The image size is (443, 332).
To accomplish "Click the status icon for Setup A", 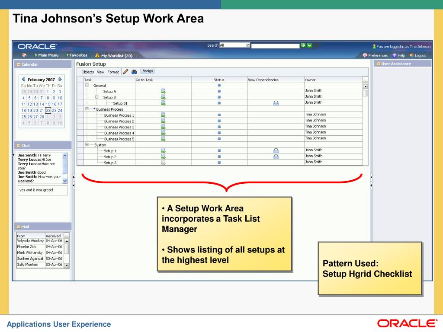I will coord(219,91).
